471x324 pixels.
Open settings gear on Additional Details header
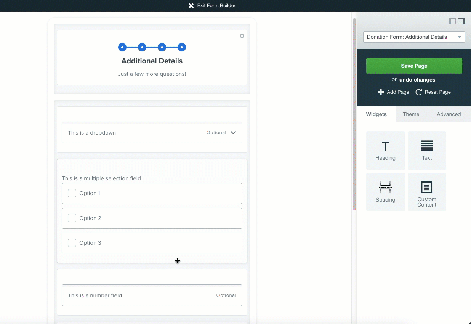click(x=242, y=36)
